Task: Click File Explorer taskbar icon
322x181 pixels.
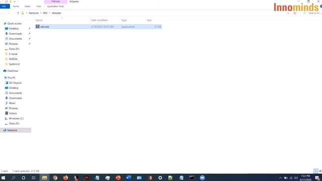Action: coord(44,177)
